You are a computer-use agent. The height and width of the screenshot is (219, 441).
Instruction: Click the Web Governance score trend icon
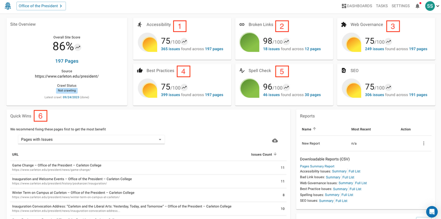coord(388,42)
